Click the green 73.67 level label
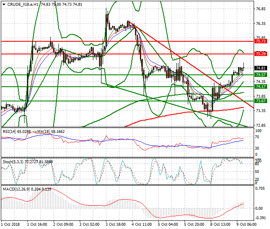 click(x=261, y=101)
